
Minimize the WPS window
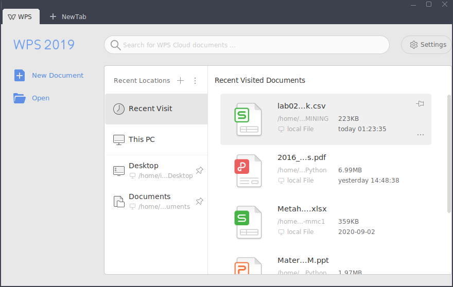coord(413,4)
